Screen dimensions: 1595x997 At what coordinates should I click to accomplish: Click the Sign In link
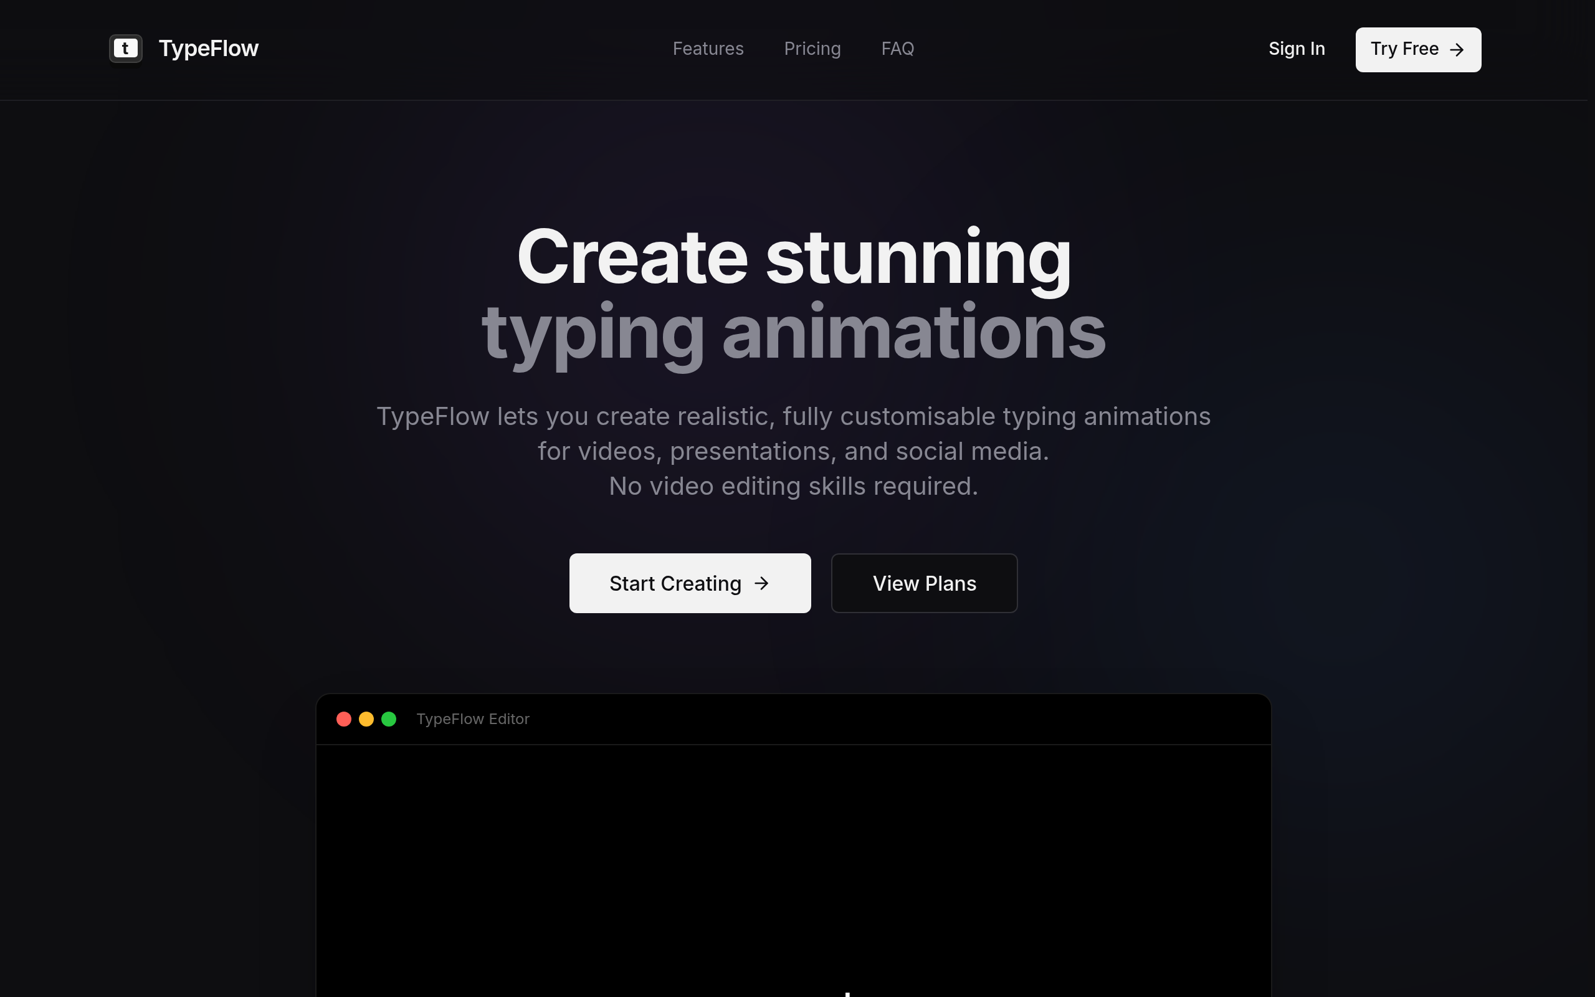point(1296,49)
